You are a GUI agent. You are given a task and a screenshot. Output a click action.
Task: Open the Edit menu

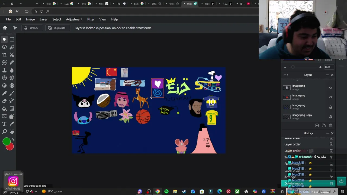click(x=18, y=19)
